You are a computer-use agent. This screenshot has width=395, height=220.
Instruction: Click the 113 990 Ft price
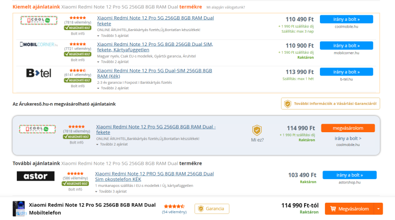pos(300,72)
